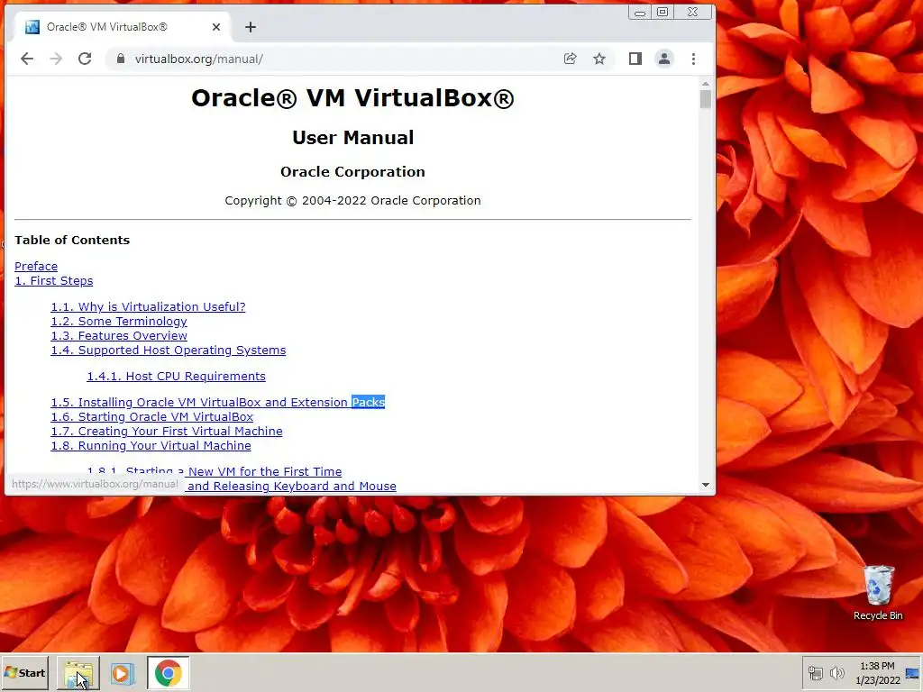Image resolution: width=923 pixels, height=692 pixels.
Task: Click the Share this page icon
Action: pos(570,59)
